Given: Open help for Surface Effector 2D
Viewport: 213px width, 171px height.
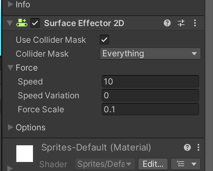Looking at the screenshot, I should tap(167, 23).
